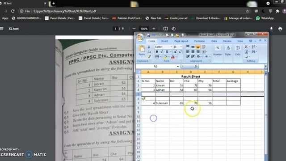
Task: Expand the Number group dropdown
Action: click(218, 51)
